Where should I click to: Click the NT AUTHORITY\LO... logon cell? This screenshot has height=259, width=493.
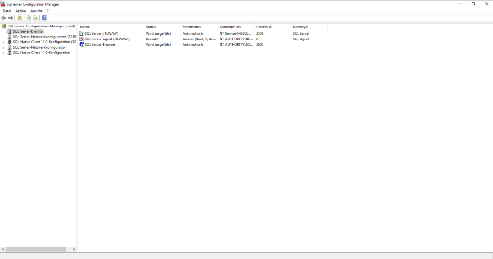(236, 45)
